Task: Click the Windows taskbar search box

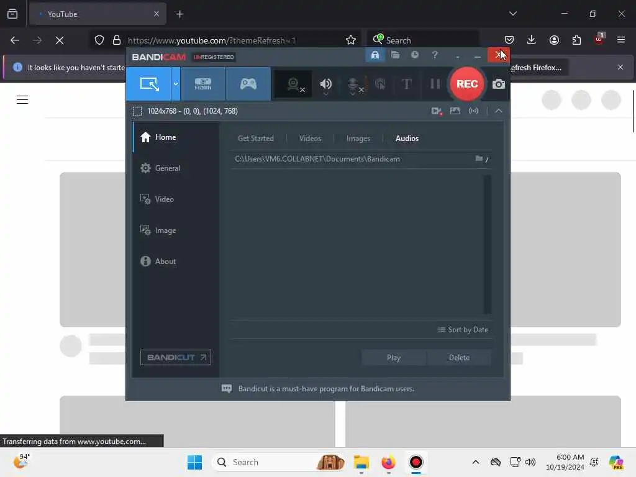Action: pos(278,462)
